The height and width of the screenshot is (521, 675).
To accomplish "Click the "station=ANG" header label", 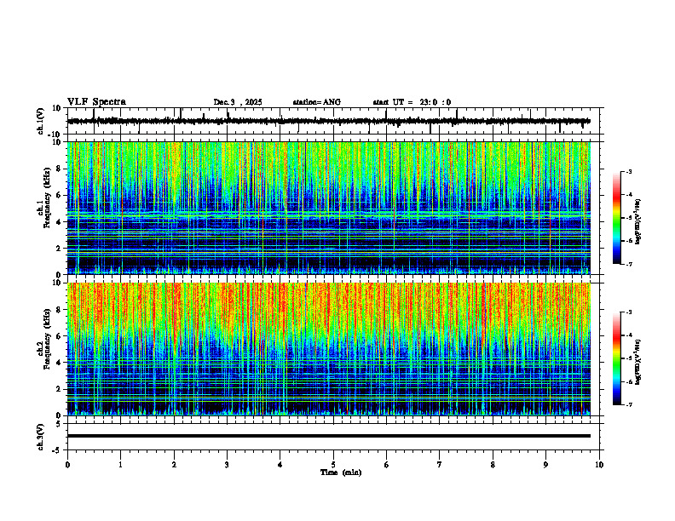I will point(316,102).
